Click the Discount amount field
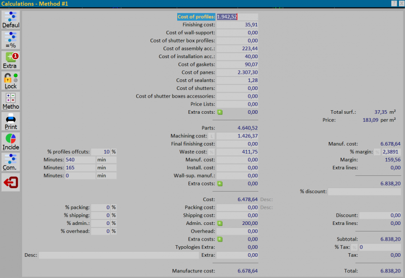The width and height of the screenshot is (405, 278). pos(380,215)
